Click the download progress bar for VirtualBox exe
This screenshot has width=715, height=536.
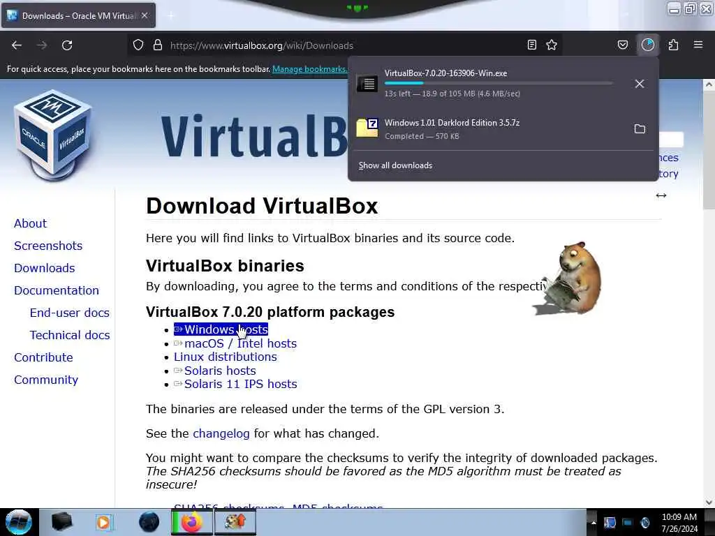click(499, 83)
